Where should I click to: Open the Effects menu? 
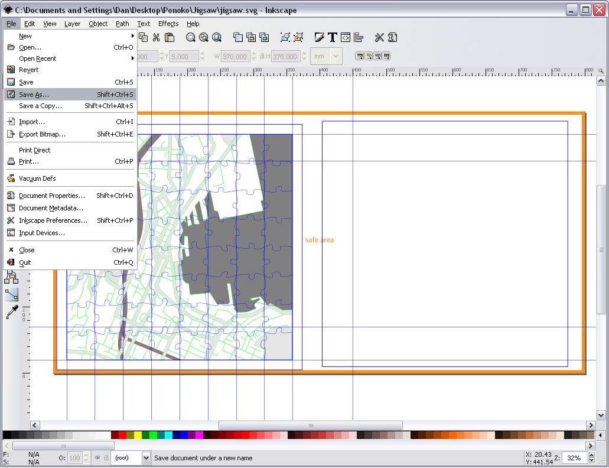click(x=168, y=24)
